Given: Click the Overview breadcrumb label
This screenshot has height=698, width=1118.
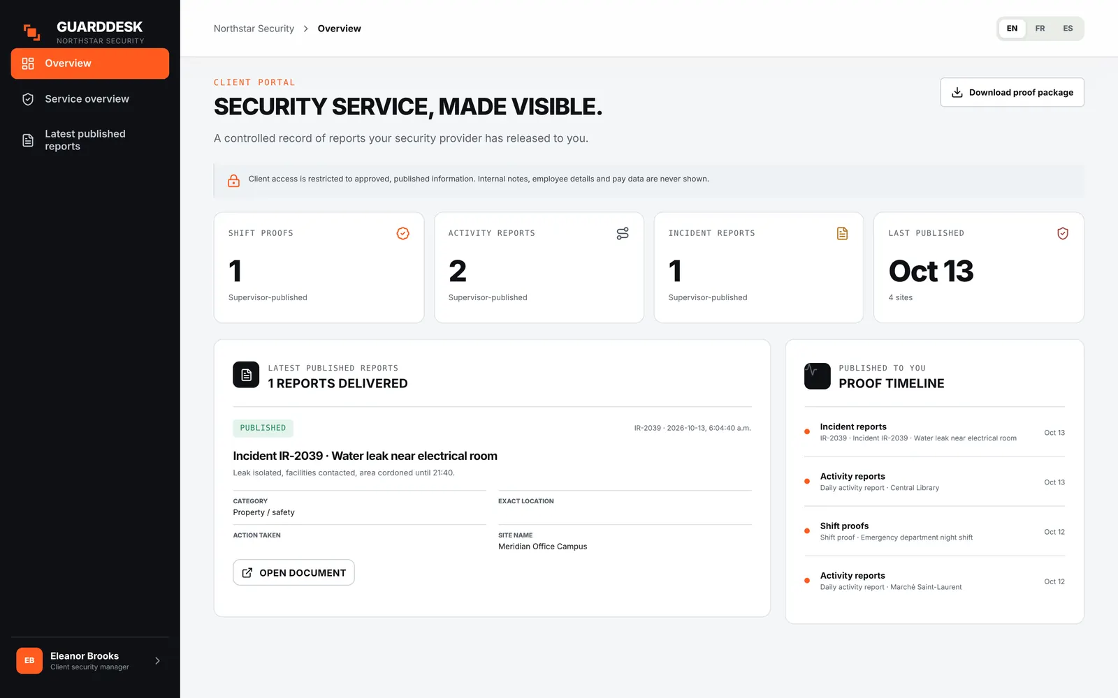Looking at the screenshot, I should click(x=339, y=29).
